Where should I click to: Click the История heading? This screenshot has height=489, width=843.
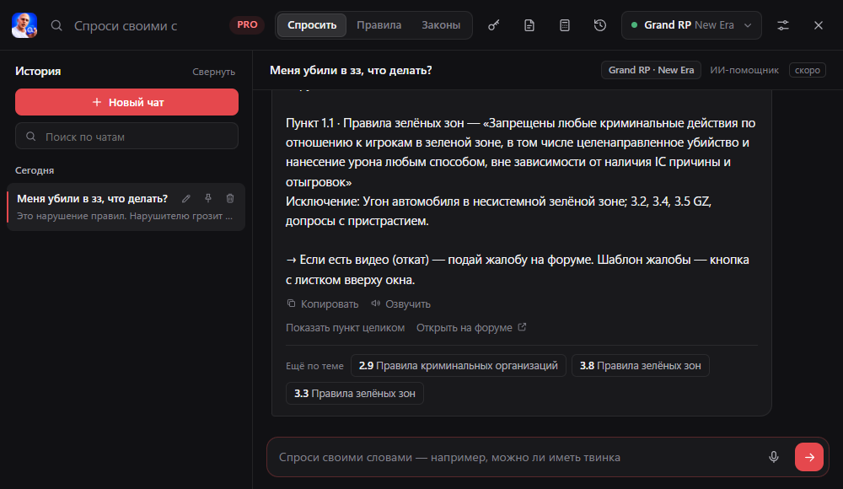click(38, 71)
